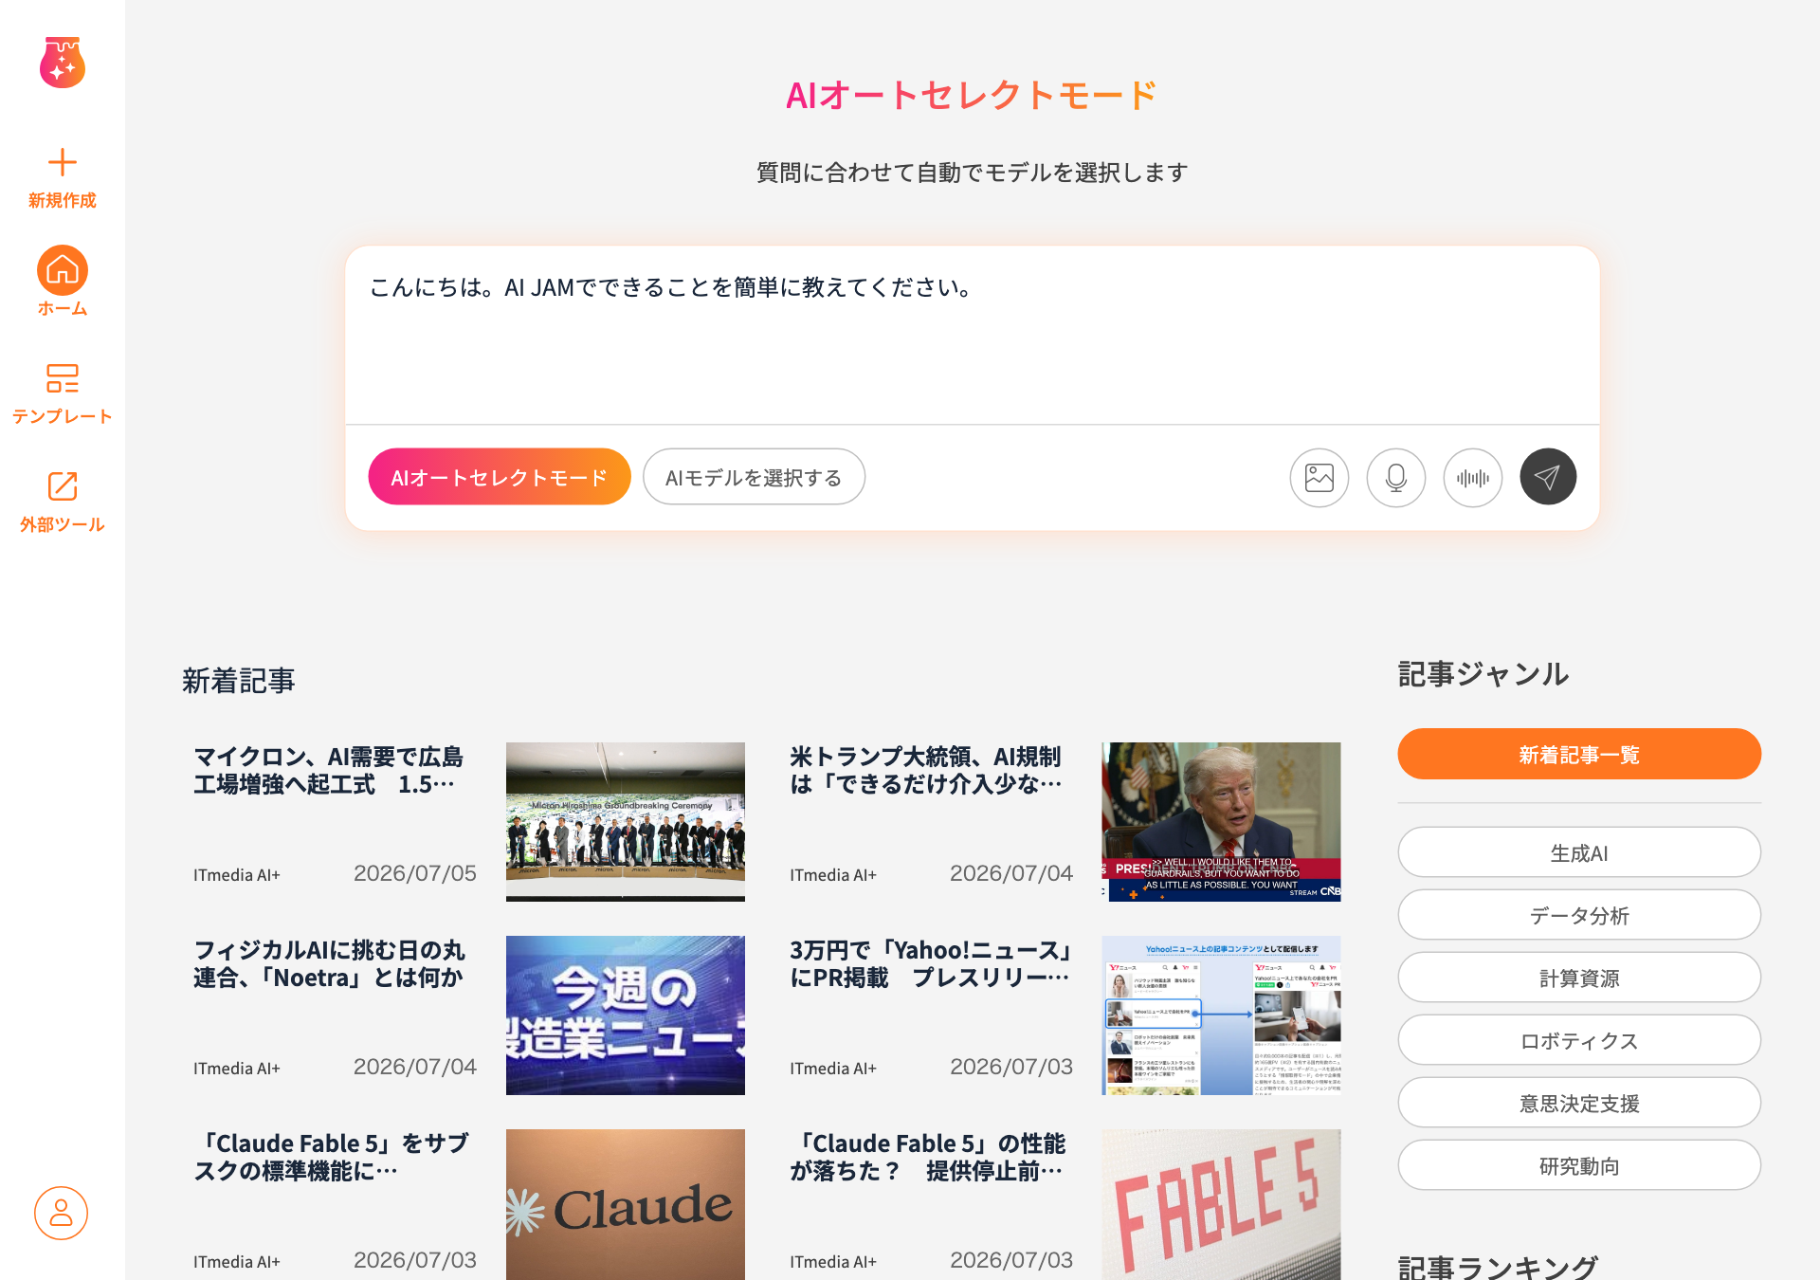The width and height of the screenshot is (1820, 1280).
Task: Click the Claude logo thumbnail
Action: [626, 1204]
